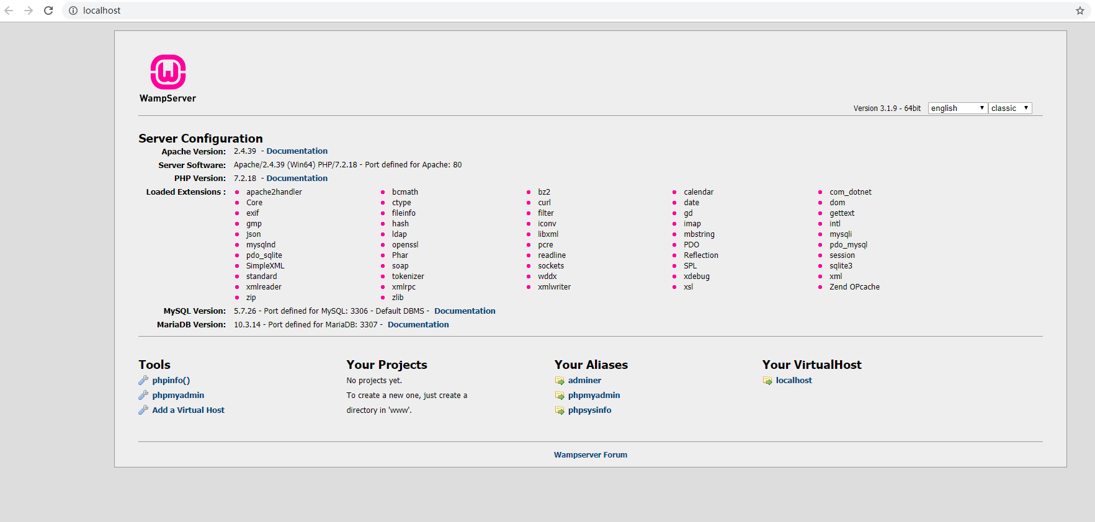Click the Zend OPcache extension entry
Image resolution: width=1095 pixels, height=522 pixels.
coord(854,287)
